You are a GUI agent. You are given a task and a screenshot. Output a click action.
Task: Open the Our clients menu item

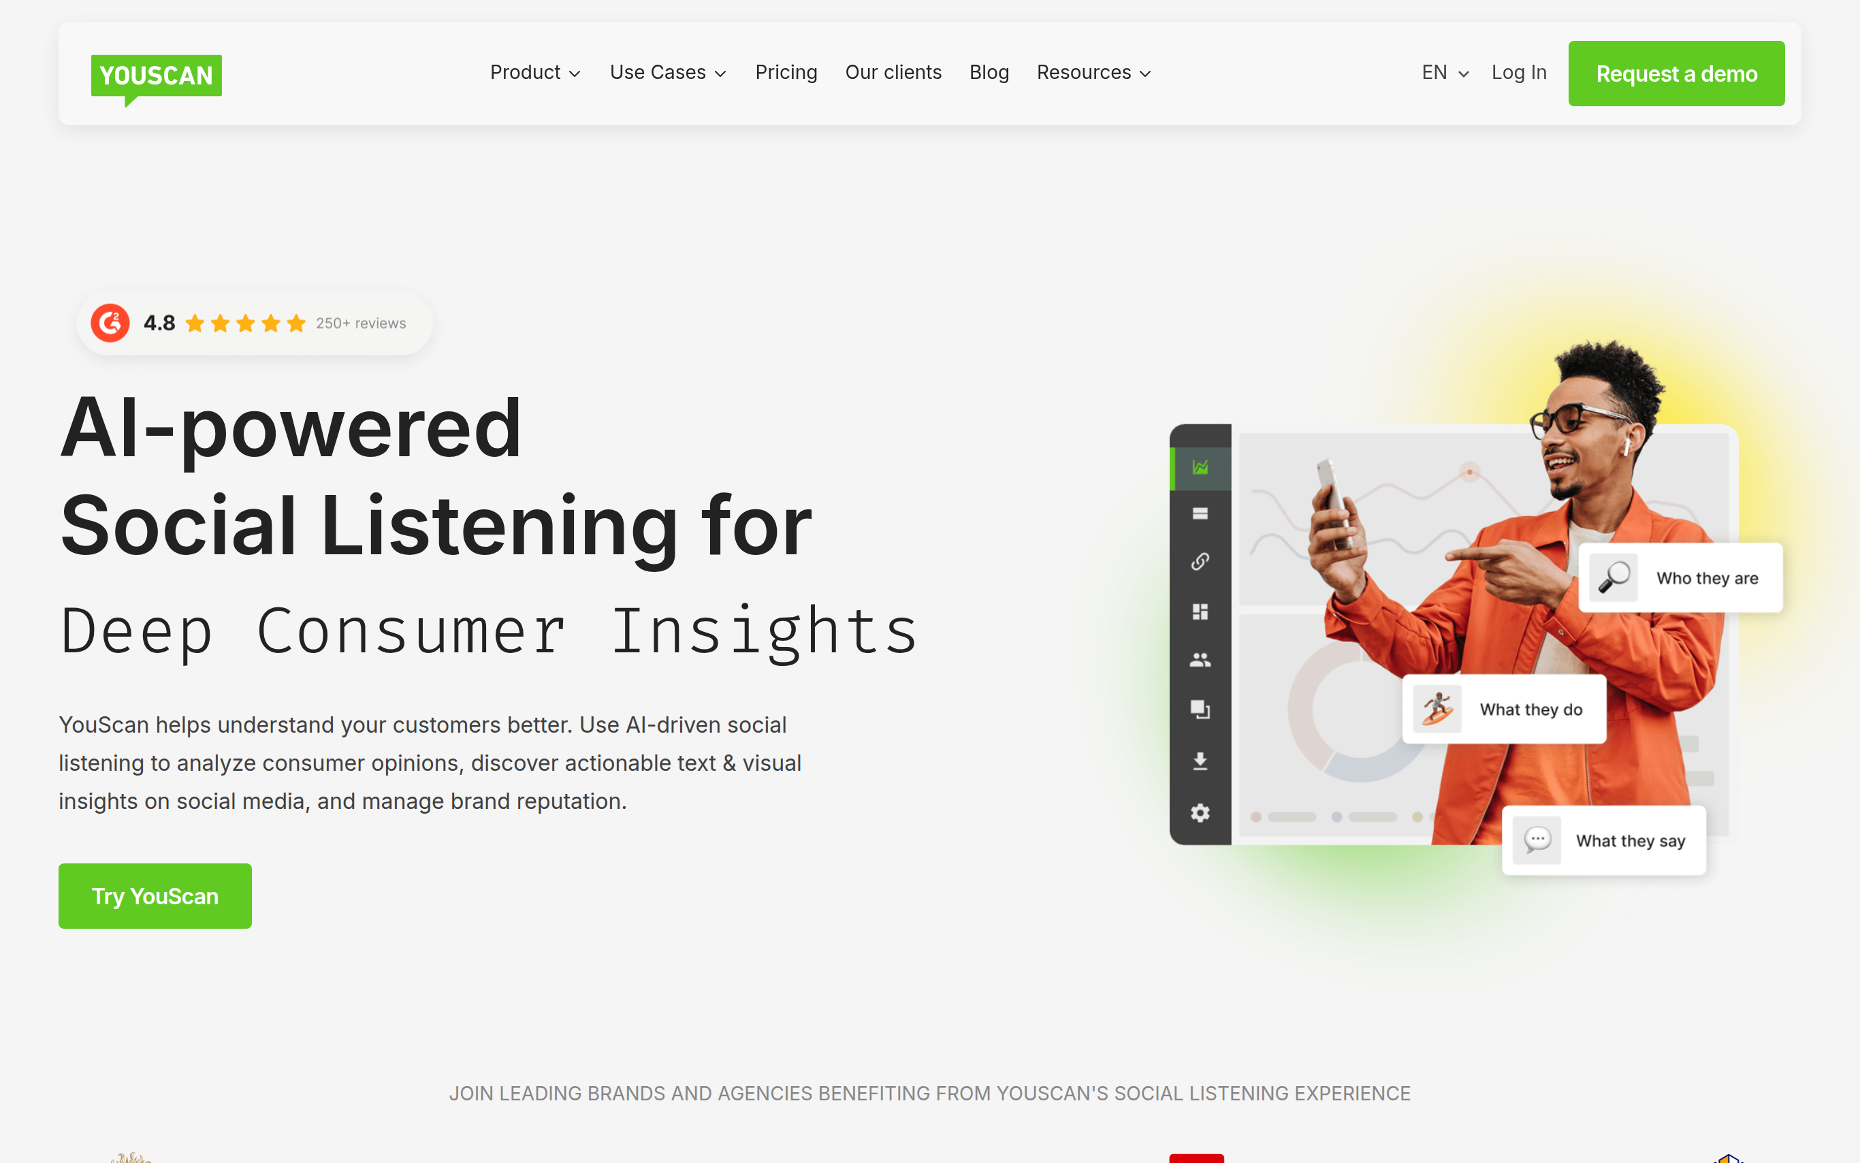click(x=893, y=72)
